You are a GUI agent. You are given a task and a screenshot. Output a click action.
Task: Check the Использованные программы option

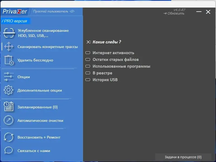pyautogui.click(x=88, y=66)
